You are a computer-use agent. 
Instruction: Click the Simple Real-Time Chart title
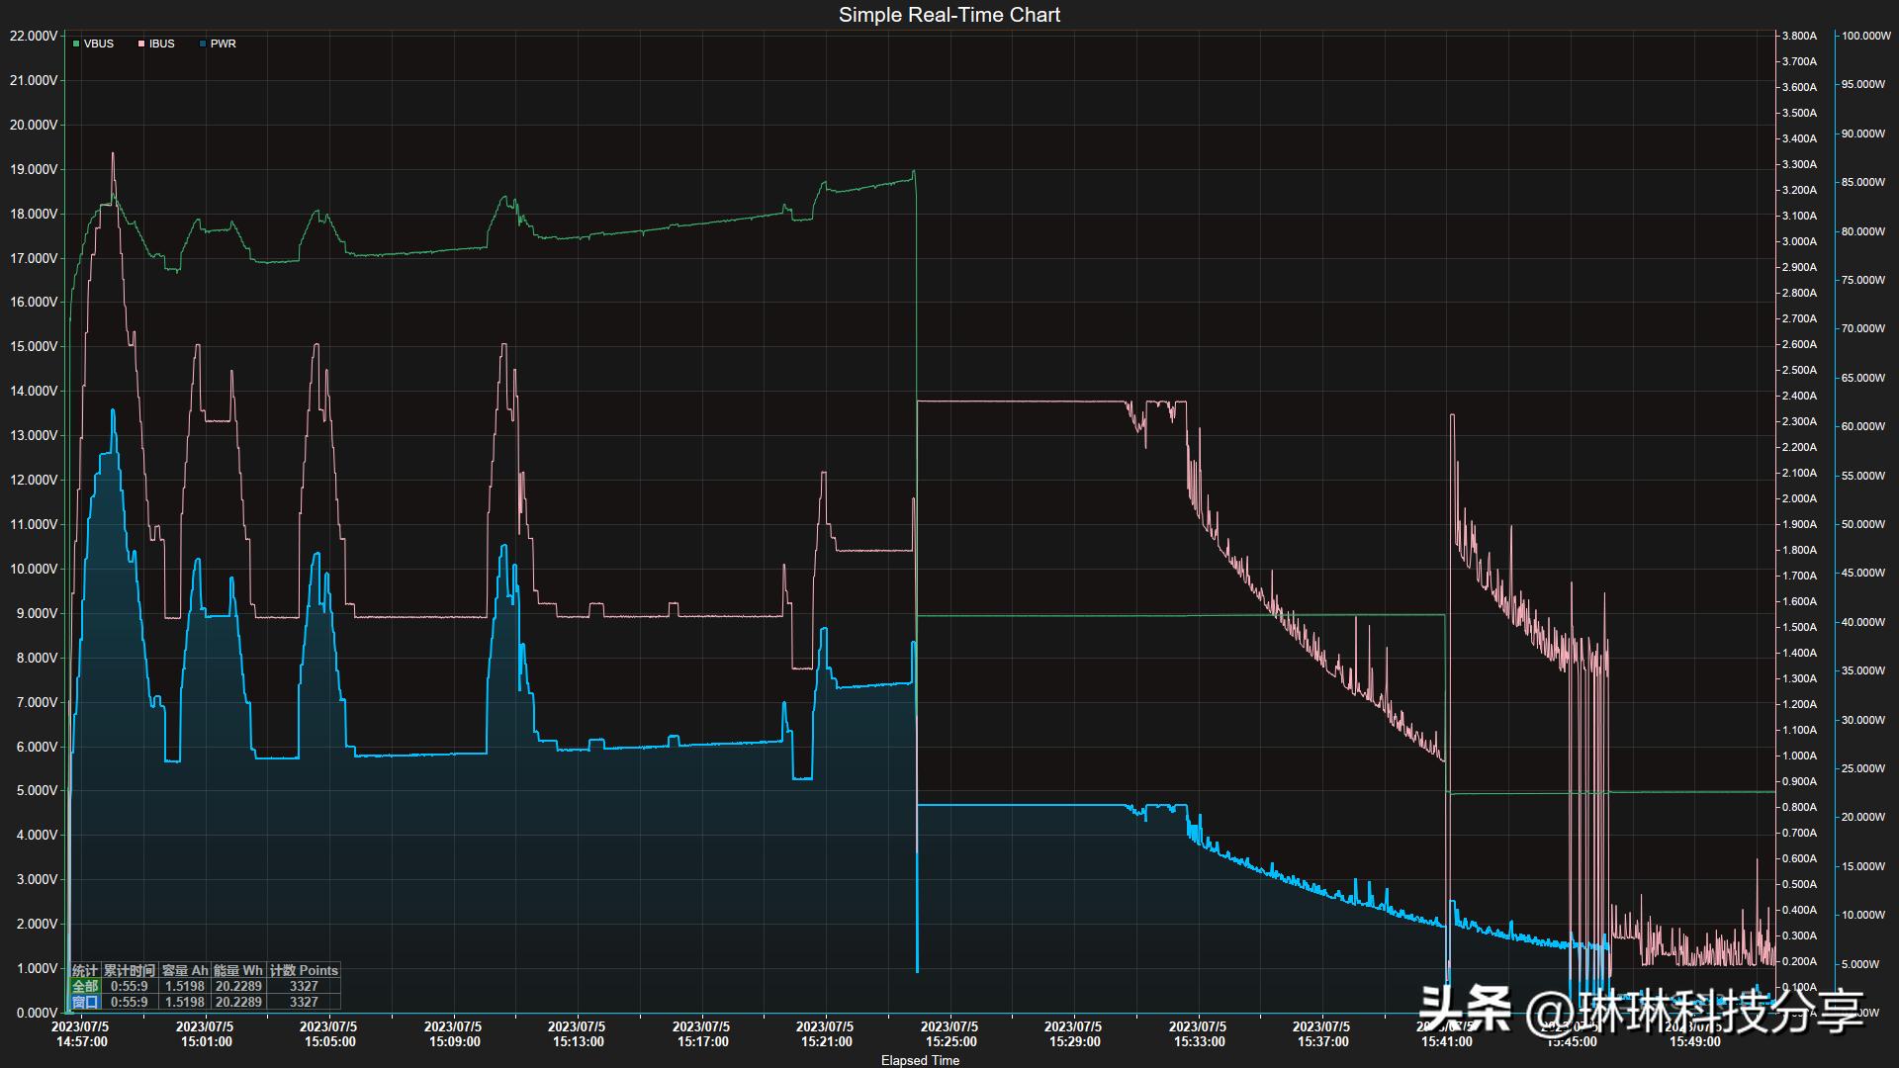pyautogui.click(x=949, y=15)
